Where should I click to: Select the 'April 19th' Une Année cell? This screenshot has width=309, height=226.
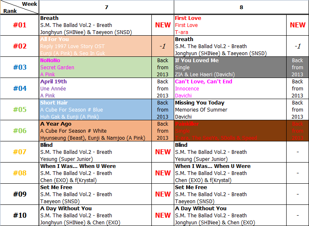click(x=95, y=88)
